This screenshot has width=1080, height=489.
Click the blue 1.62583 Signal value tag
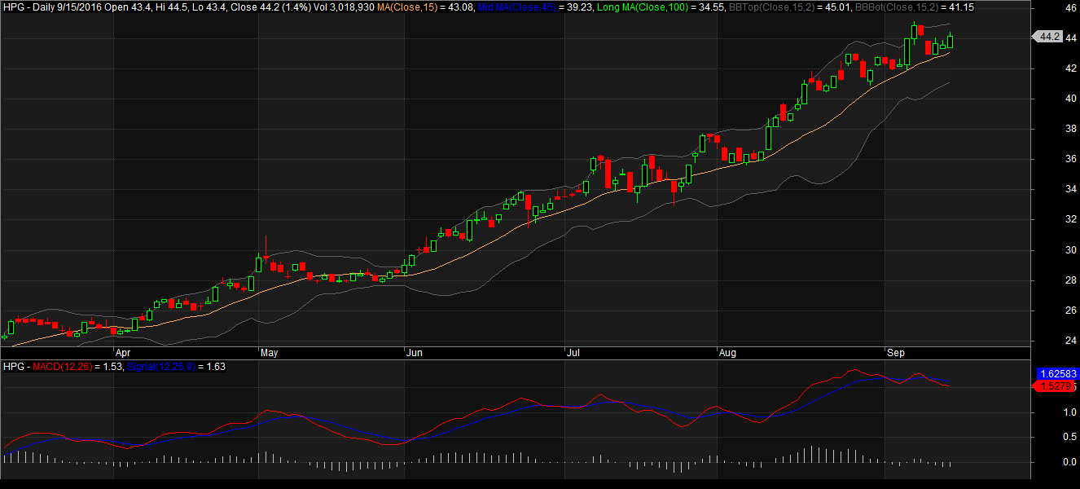(1056, 373)
